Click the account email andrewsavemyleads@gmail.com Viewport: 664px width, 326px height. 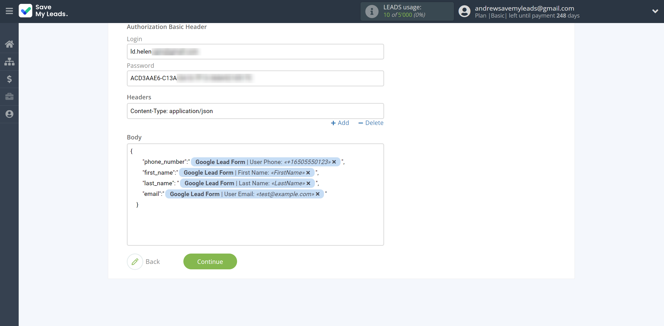pyautogui.click(x=524, y=8)
